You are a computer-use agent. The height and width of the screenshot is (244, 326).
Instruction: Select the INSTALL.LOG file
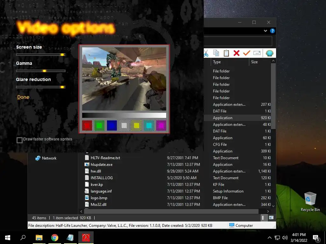click(102, 178)
